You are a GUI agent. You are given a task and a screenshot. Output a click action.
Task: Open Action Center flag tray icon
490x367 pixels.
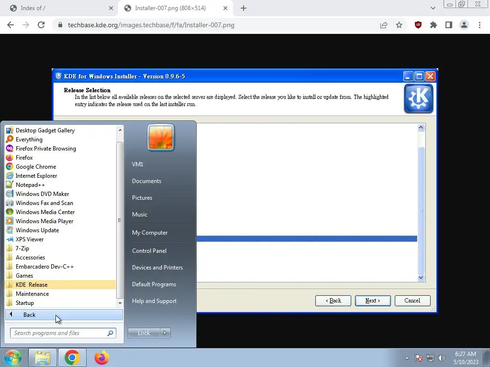point(419,358)
